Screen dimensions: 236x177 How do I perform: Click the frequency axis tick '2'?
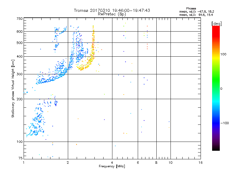[x=68, y=163]
